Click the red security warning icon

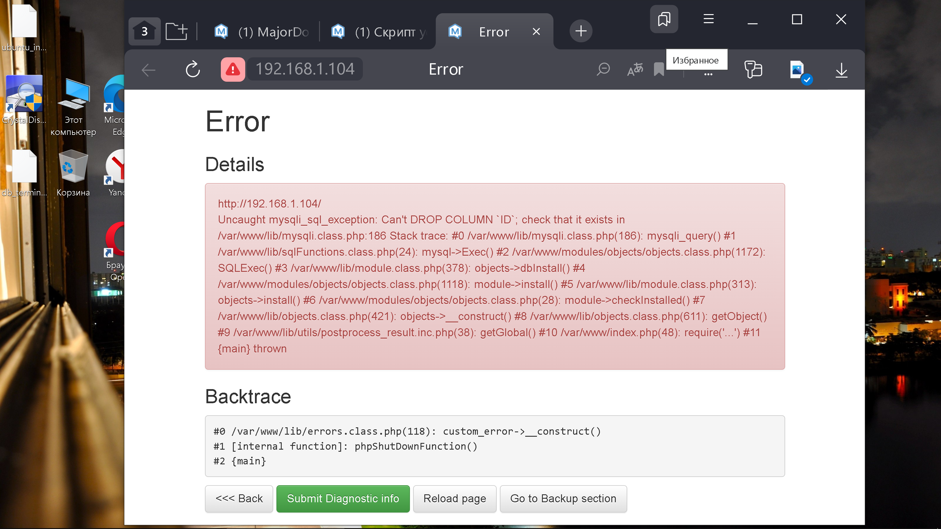233,69
